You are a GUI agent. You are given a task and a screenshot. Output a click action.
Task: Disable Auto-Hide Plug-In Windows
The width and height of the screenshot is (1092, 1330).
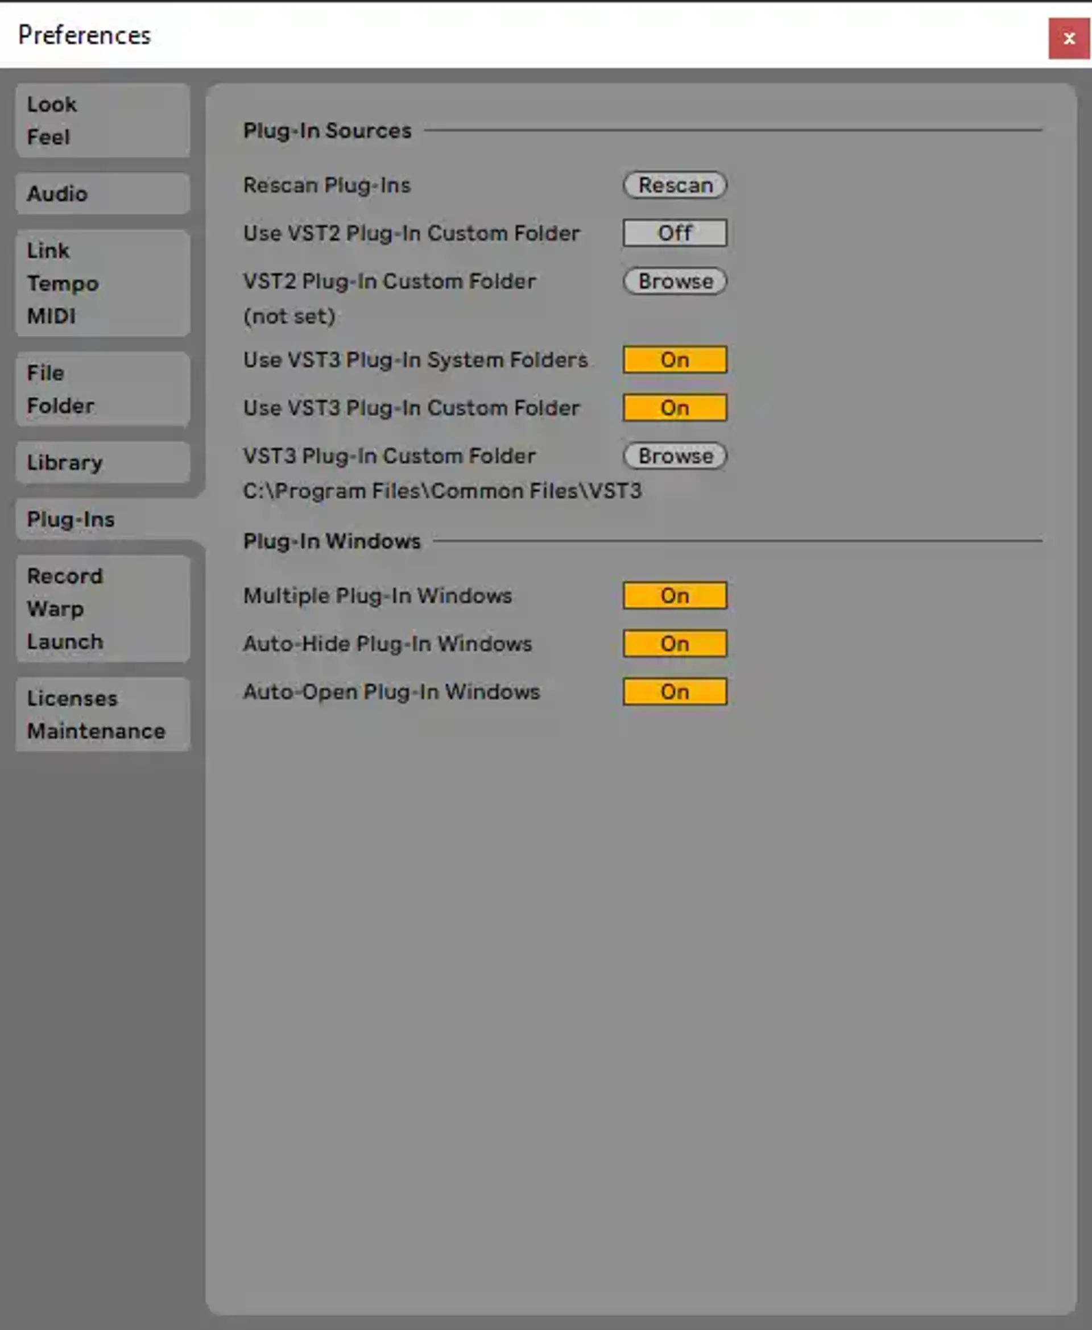pyautogui.click(x=675, y=644)
